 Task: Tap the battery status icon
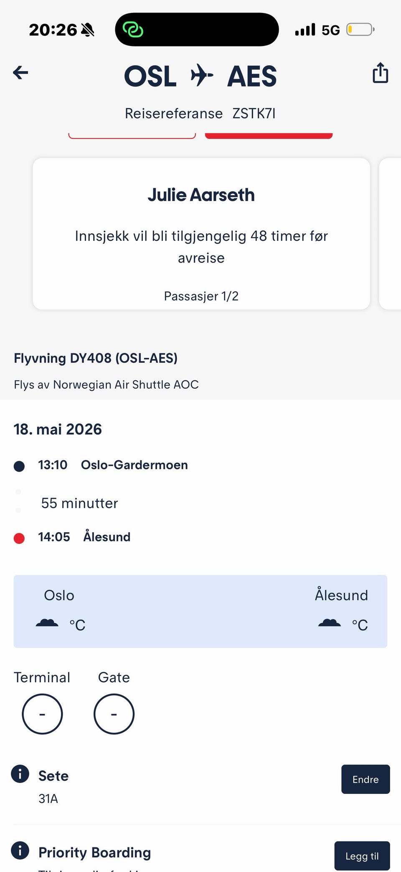click(360, 30)
